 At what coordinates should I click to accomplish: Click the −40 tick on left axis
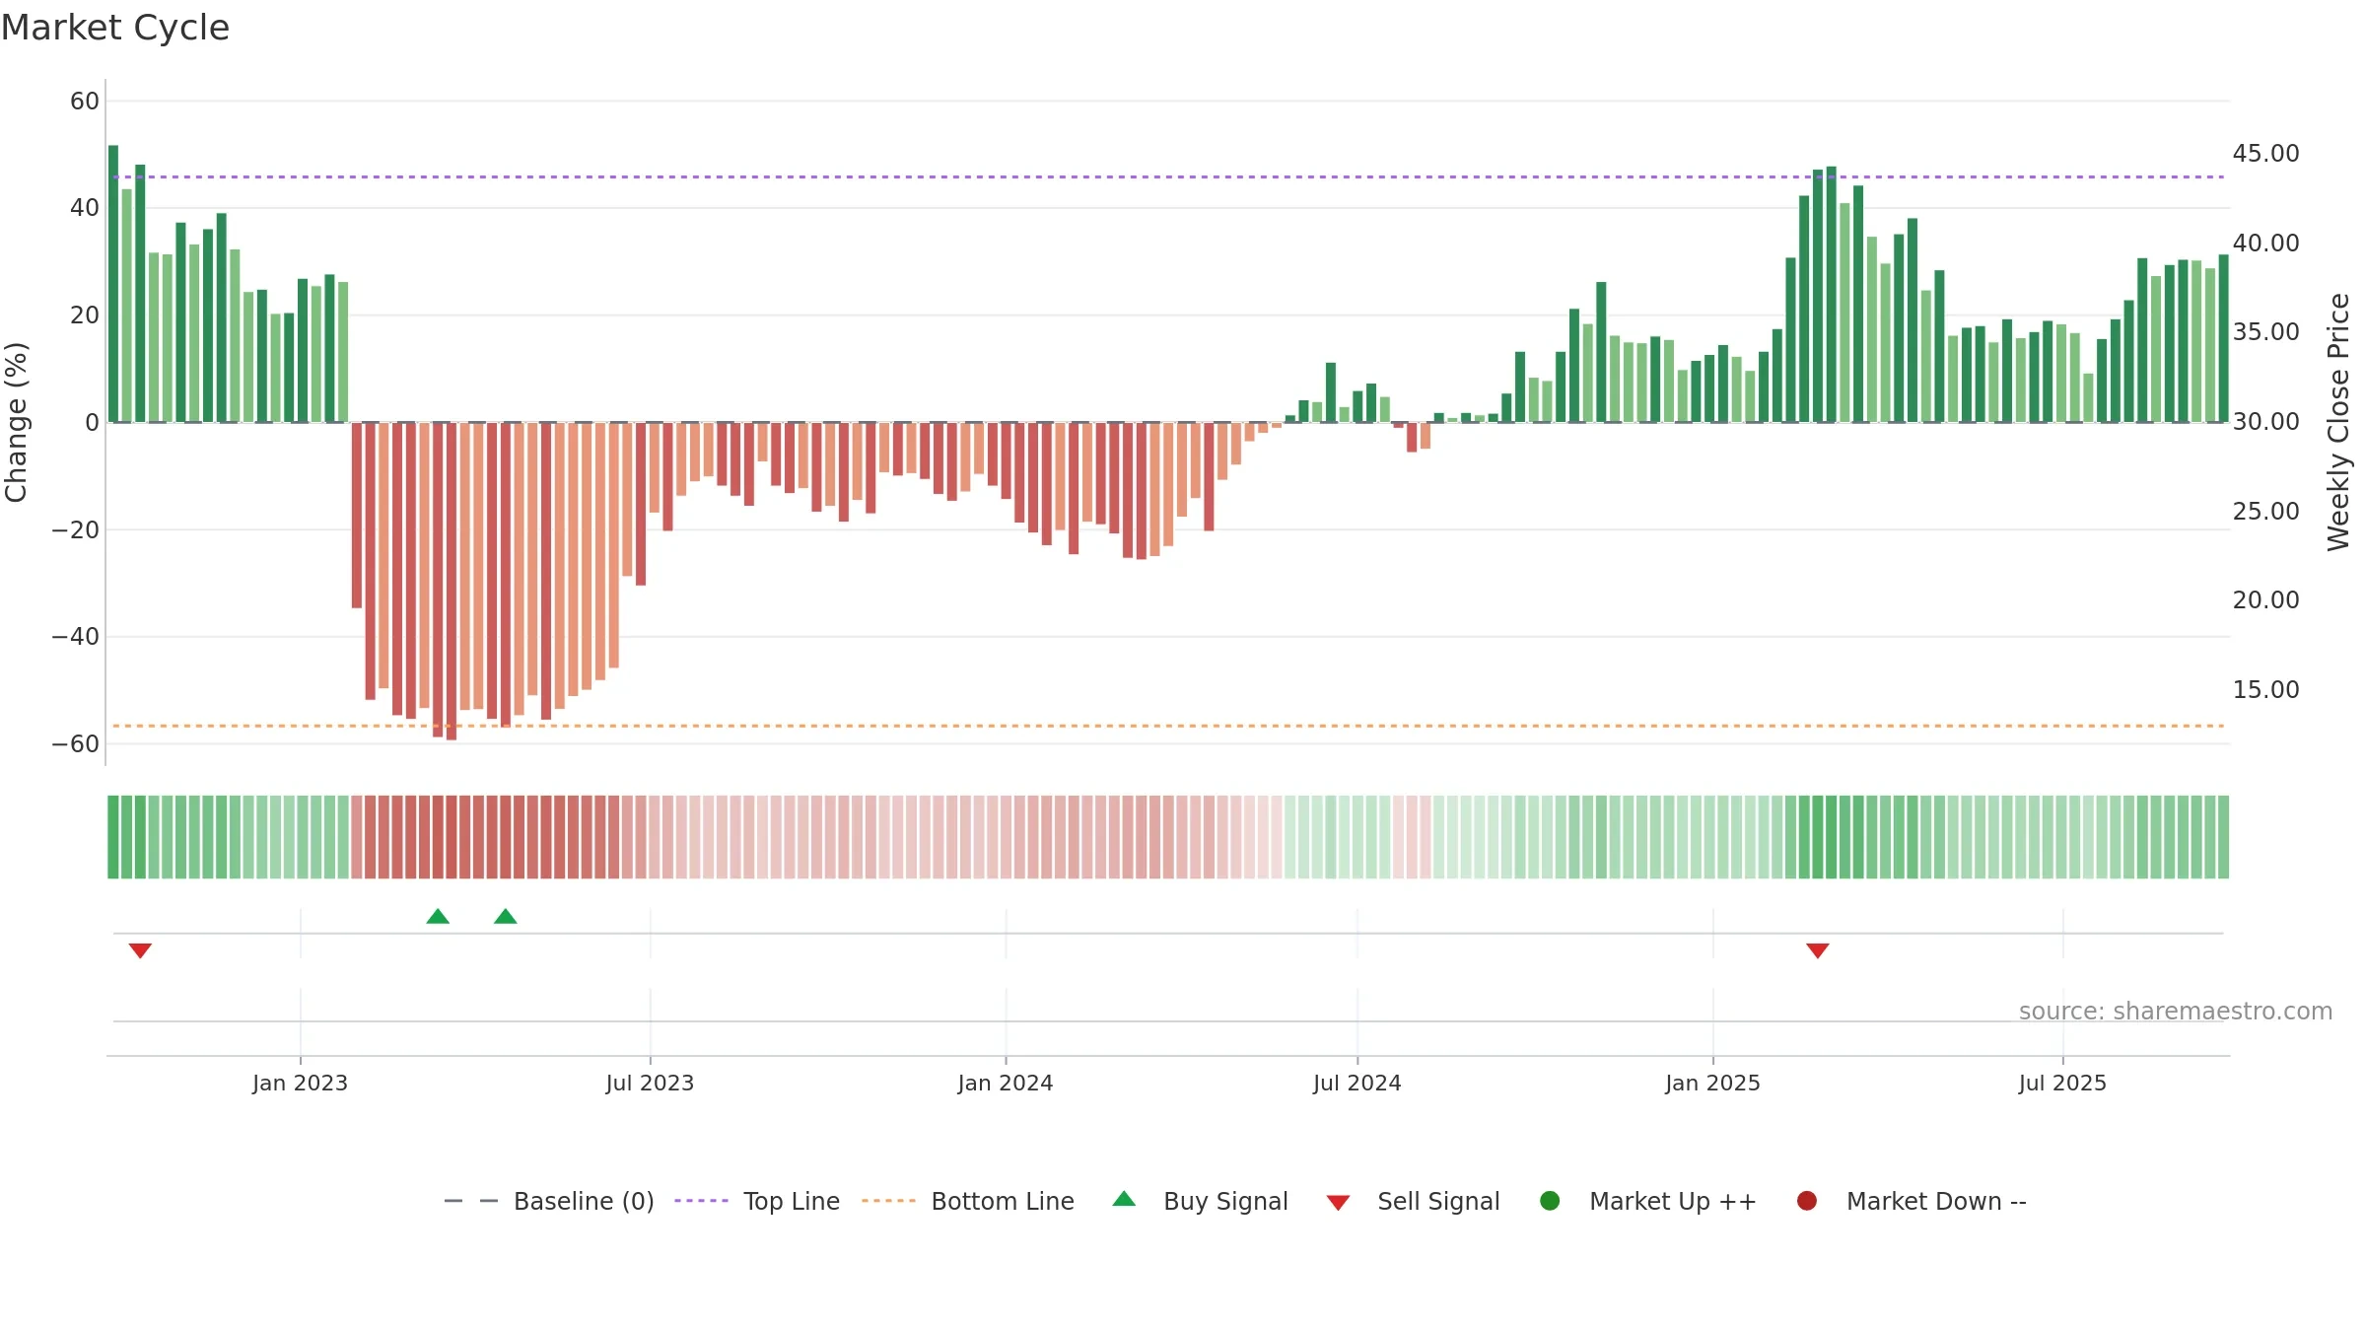(x=76, y=637)
